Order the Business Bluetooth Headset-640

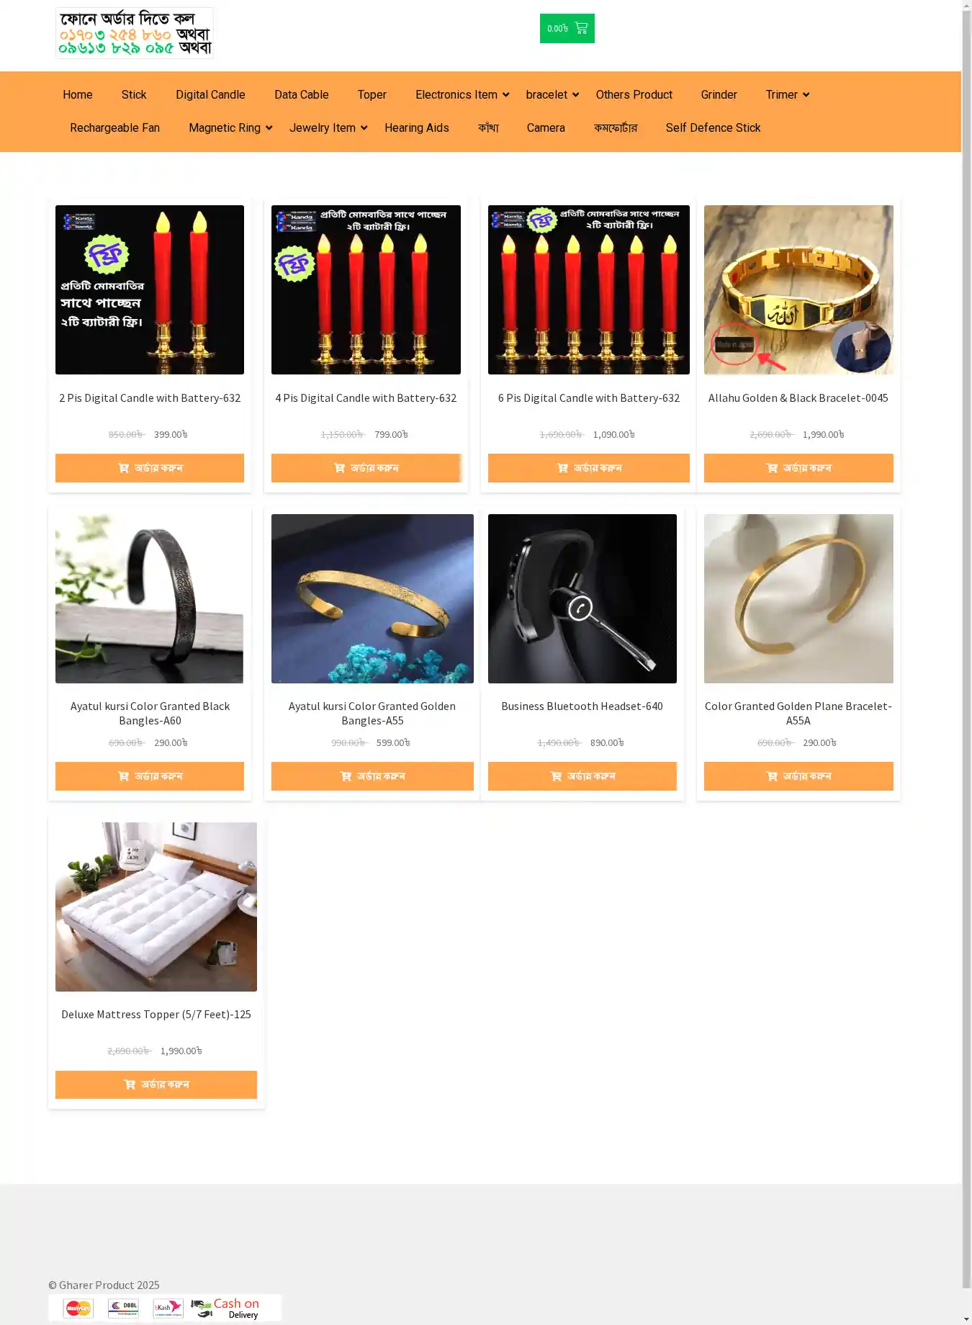582,776
